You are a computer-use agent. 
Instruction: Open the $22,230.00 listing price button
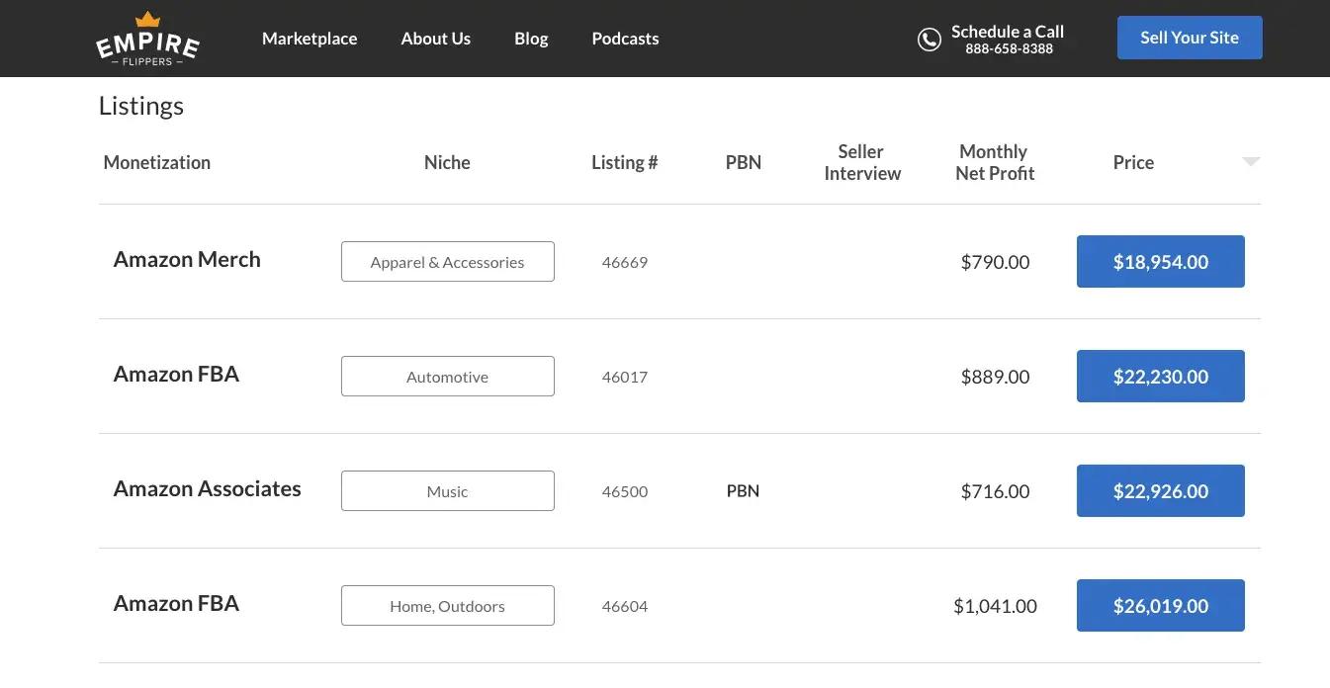1160,377
